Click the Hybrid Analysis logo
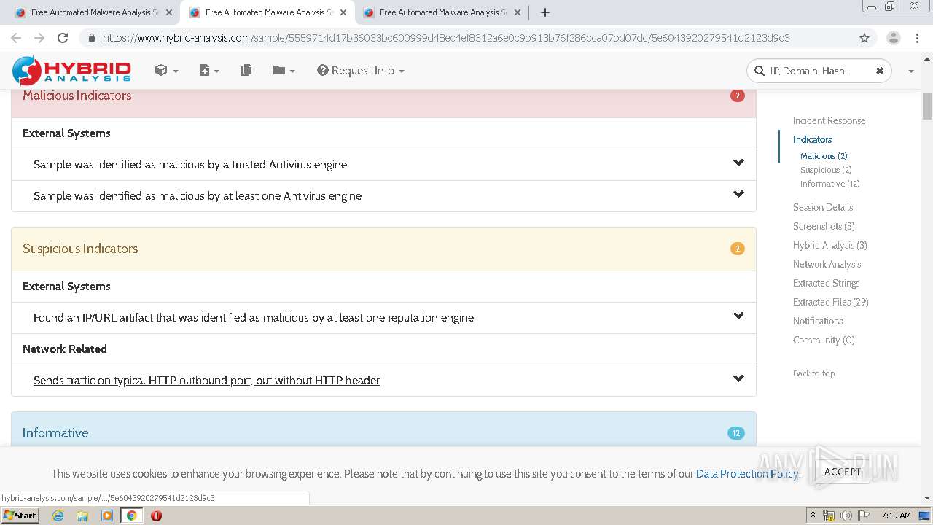Screen dimensions: 933x525 pos(71,71)
